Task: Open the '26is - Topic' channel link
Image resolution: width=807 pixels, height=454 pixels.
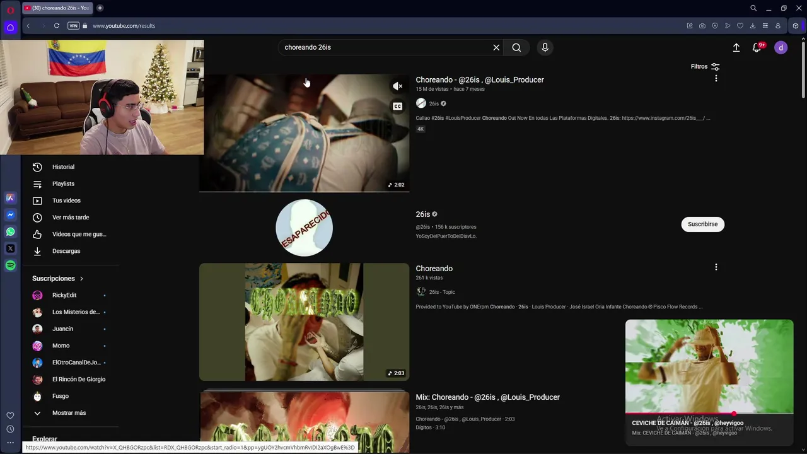Action: (442, 292)
